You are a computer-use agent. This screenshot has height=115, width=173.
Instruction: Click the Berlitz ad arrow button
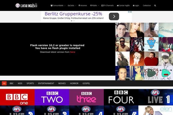coord(114,16)
